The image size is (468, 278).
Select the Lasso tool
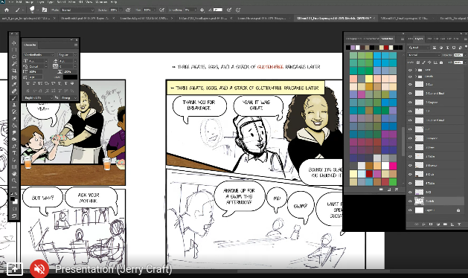[x=14, y=56]
